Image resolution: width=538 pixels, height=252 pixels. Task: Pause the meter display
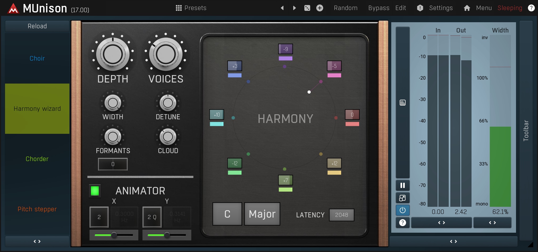pos(402,185)
